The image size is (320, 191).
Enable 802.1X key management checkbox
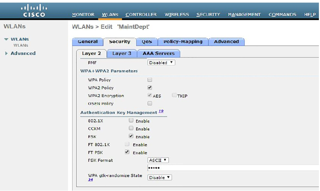click(x=131, y=120)
